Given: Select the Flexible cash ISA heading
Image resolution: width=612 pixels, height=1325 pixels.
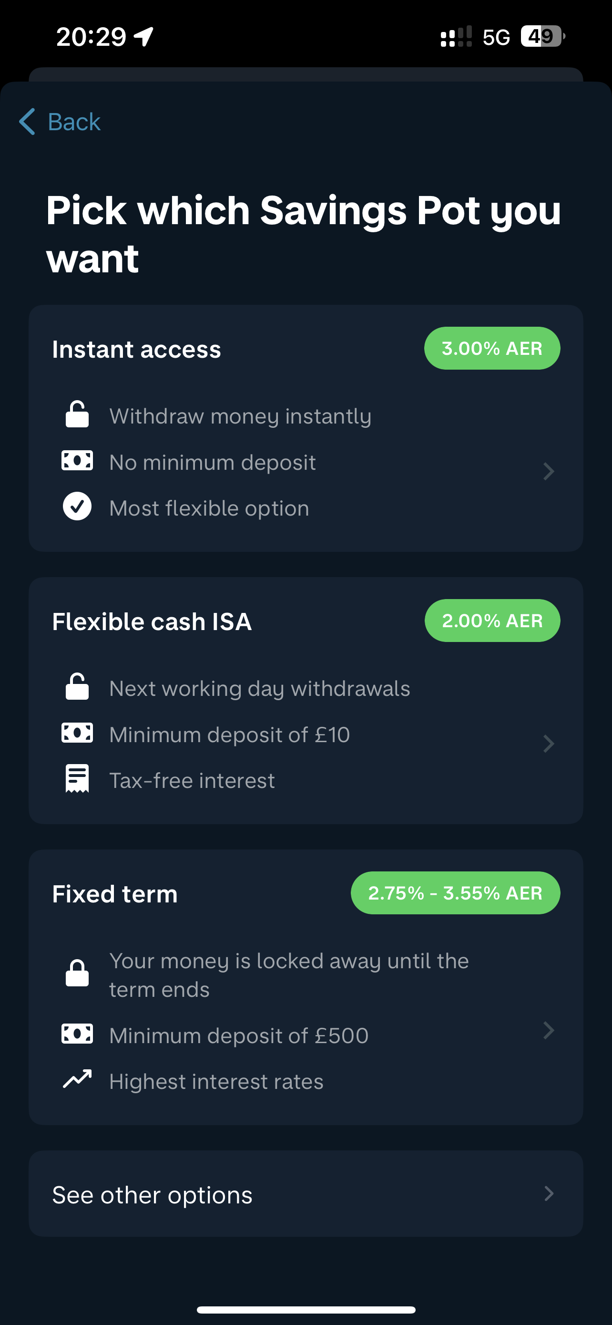Looking at the screenshot, I should tap(152, 622).
